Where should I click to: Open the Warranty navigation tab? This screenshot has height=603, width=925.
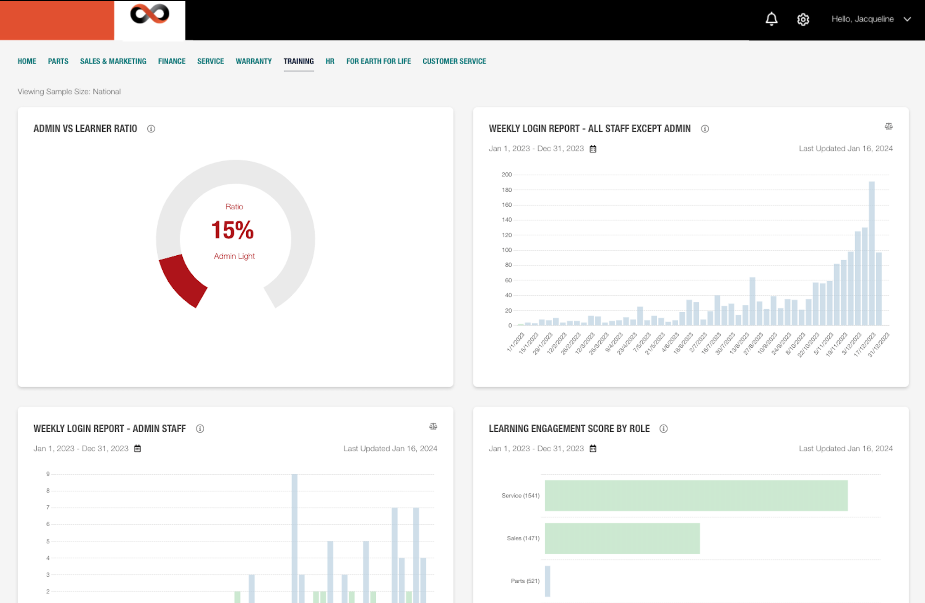coord(253,61)
